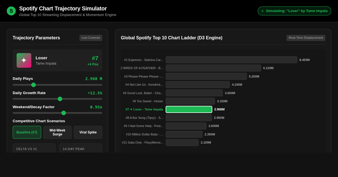Click the Simulating Loser status badge
The width and height of the screenshot is (338, 177).
click(294, 11)
